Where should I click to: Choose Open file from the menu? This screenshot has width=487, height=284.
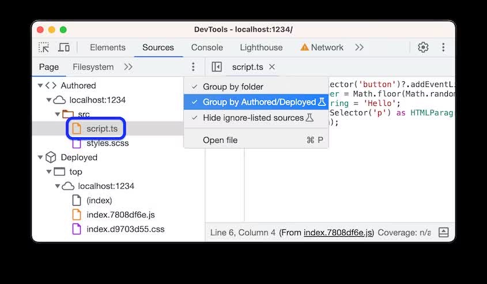tap(220, 140)
